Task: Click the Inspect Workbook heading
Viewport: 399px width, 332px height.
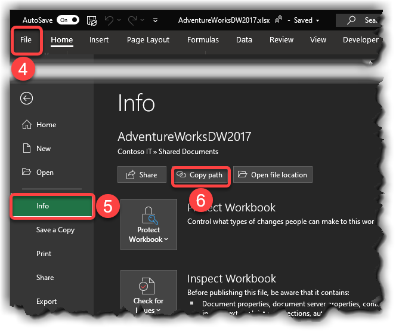Action: click(x=231, y=279)
